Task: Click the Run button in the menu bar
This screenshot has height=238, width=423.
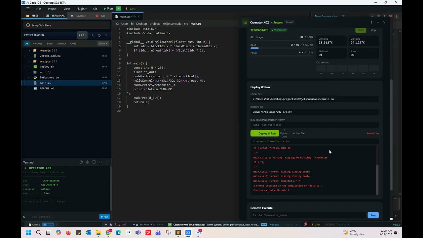Action: click(x=108, y=9)
